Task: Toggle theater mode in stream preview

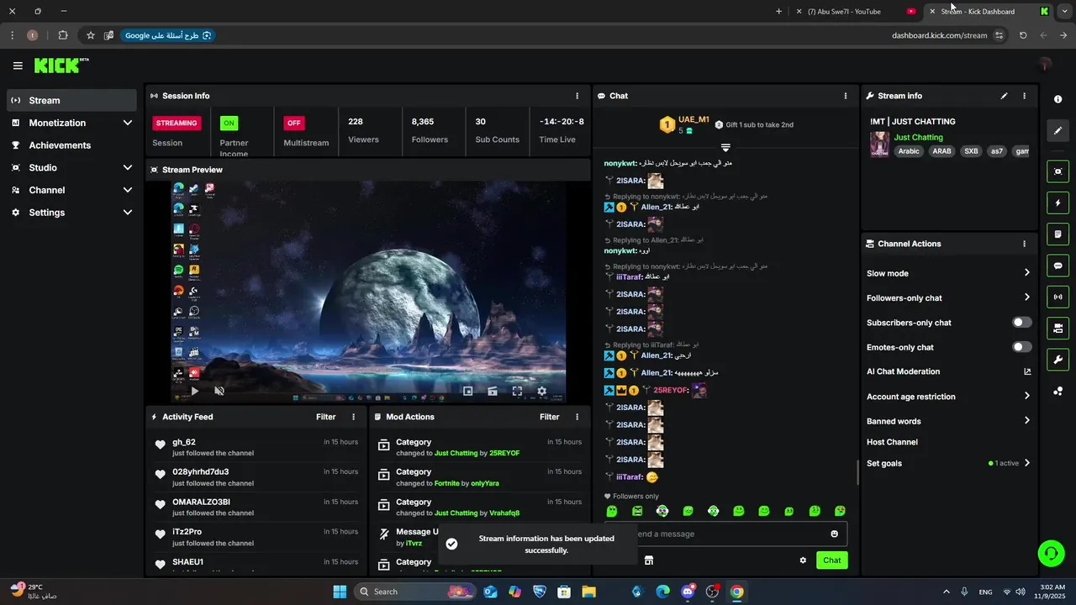Action: (x=493, y=391)
